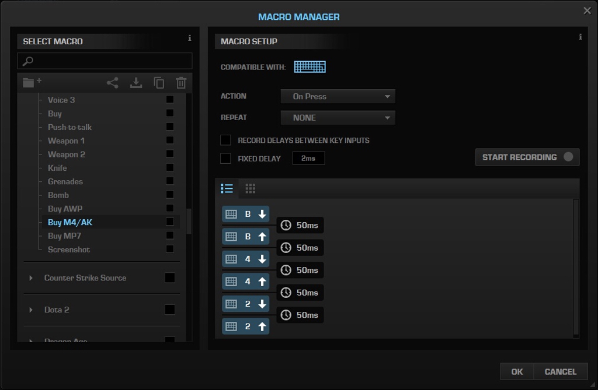
Task: Click the compatible keyboard device icon
Action: [310, 67]
